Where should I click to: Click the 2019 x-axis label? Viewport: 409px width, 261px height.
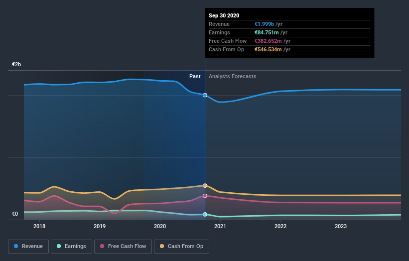[100, 226]
